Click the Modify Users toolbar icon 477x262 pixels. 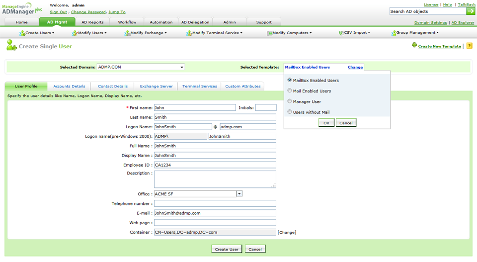74,33
